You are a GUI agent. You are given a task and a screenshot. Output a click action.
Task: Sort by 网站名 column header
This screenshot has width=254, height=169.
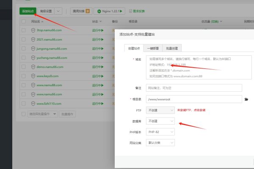coord(37,22)
